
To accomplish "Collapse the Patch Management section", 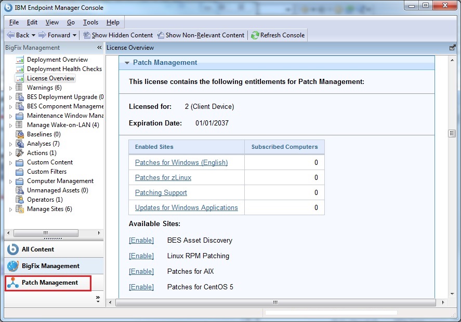I will pos(127,63).
